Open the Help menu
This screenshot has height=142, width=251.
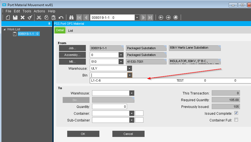(52, 11)
